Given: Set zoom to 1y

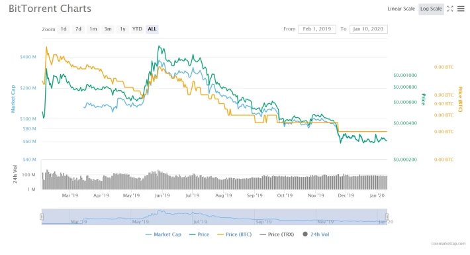Looking at the screenshot, I should point(122,29).
